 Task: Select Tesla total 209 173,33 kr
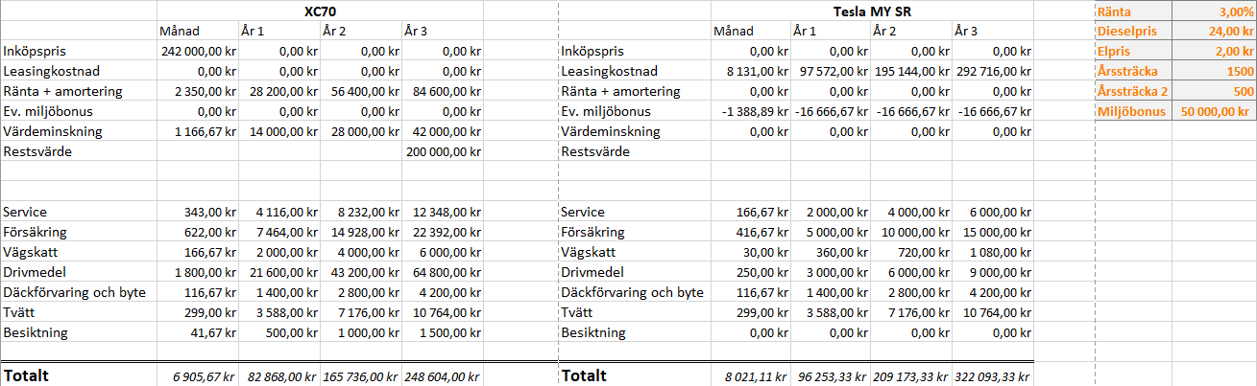point(910,375)
